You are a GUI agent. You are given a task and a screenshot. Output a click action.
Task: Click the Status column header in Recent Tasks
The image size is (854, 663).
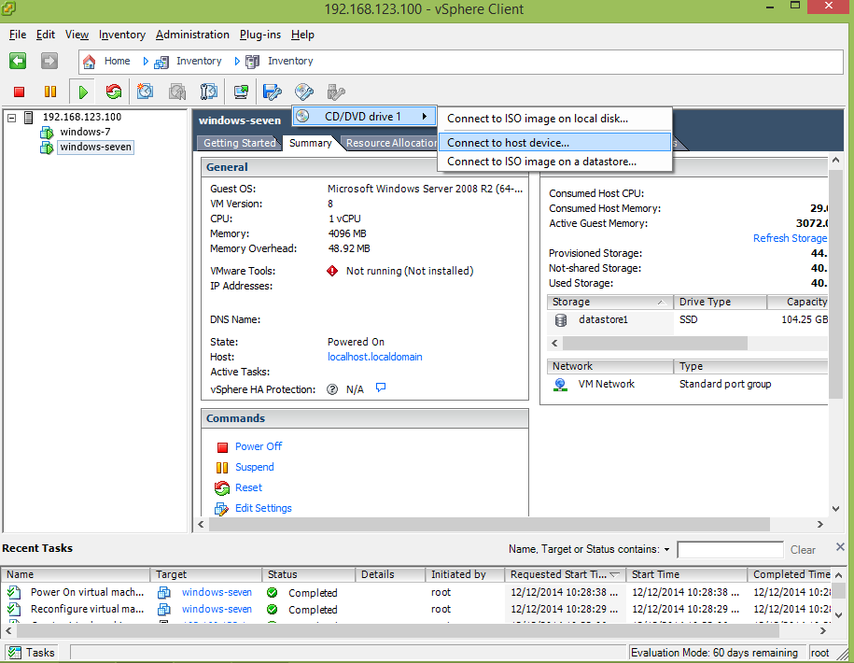[308, 574]
